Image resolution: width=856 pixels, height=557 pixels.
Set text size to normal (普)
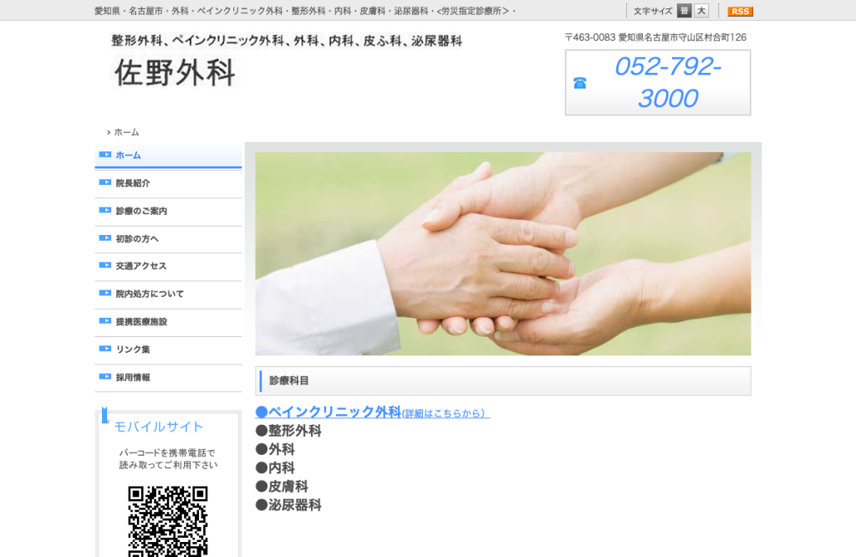[684, 11]
